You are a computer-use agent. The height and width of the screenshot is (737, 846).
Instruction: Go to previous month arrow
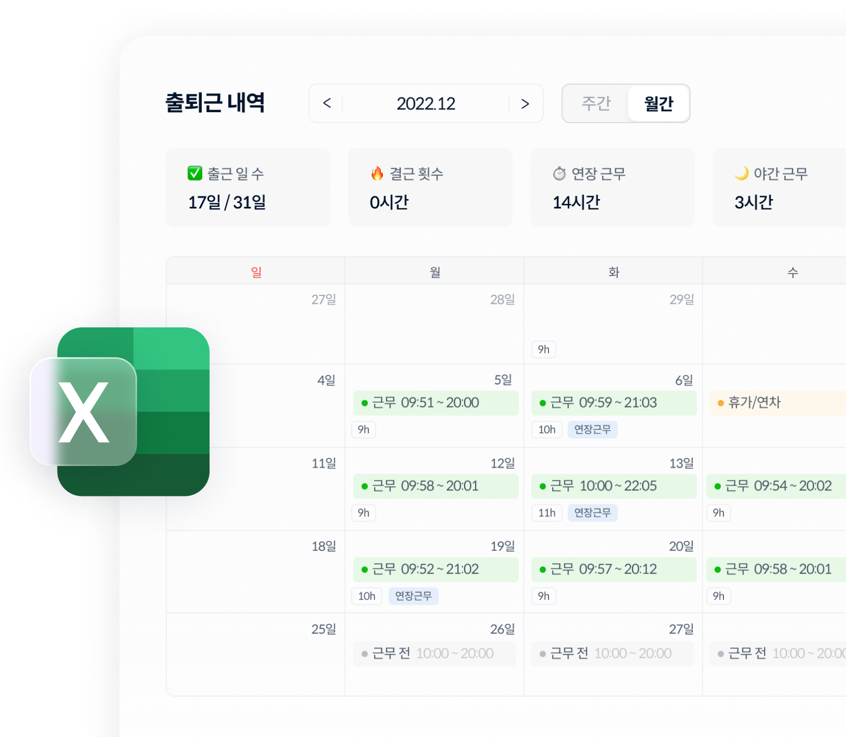tap(327, 103)
